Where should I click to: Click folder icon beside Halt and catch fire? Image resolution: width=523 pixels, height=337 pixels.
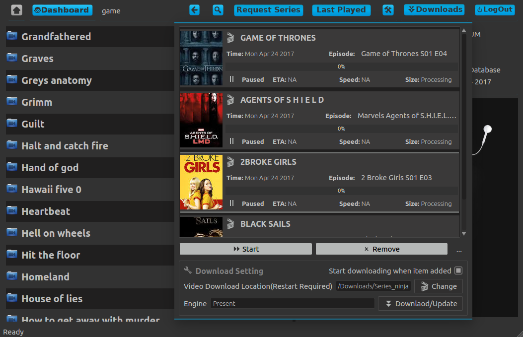pyautogui.click(x=12, y=144)
